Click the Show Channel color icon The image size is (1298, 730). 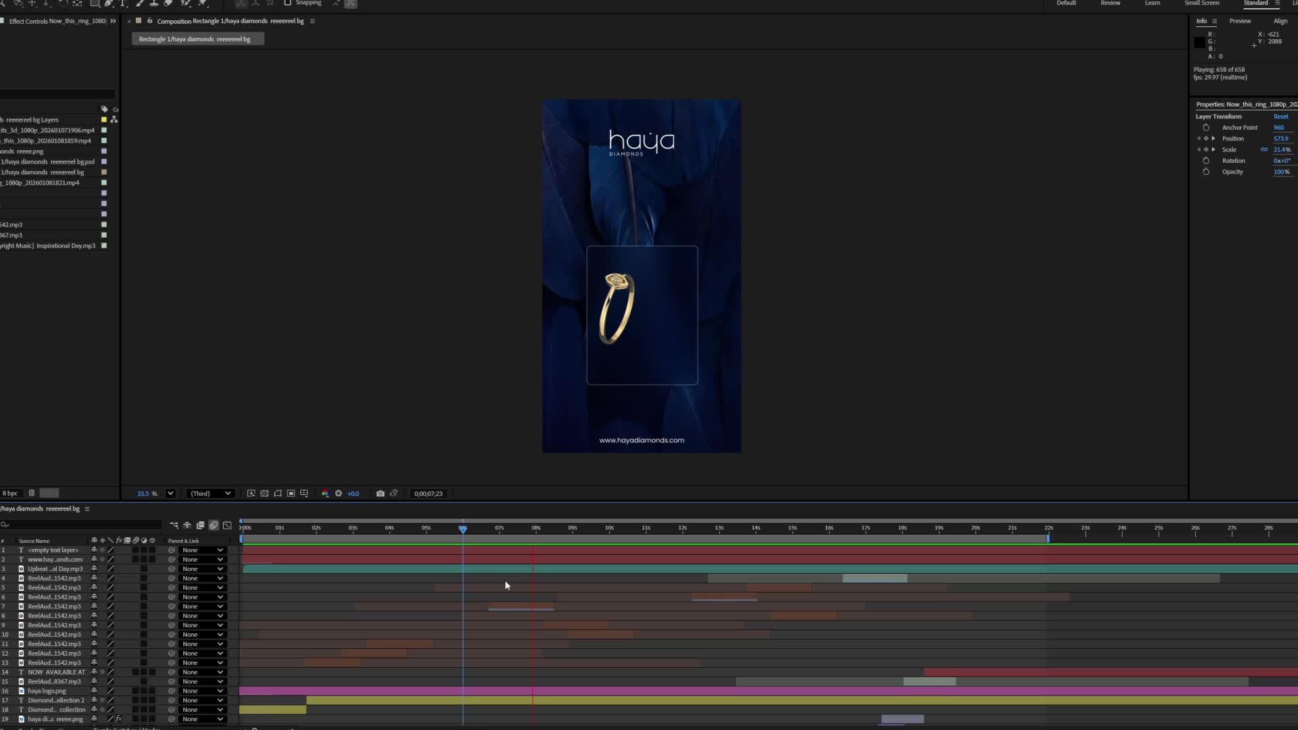[x=325, y=493]
